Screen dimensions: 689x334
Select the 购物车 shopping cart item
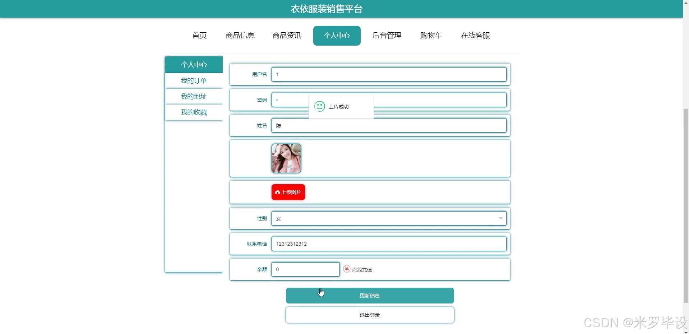pyautogui.click(x=430, y=35)
